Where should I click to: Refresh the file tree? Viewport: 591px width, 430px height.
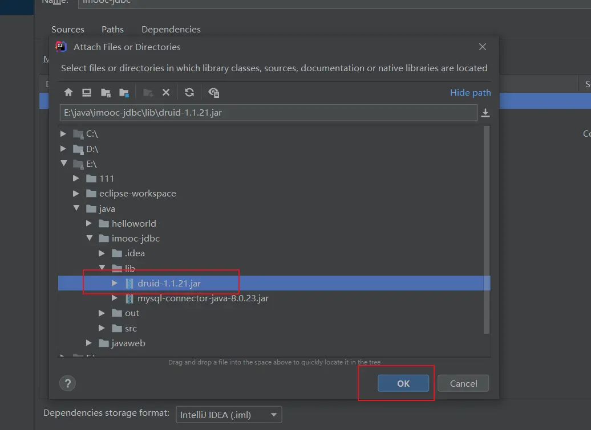189,92
